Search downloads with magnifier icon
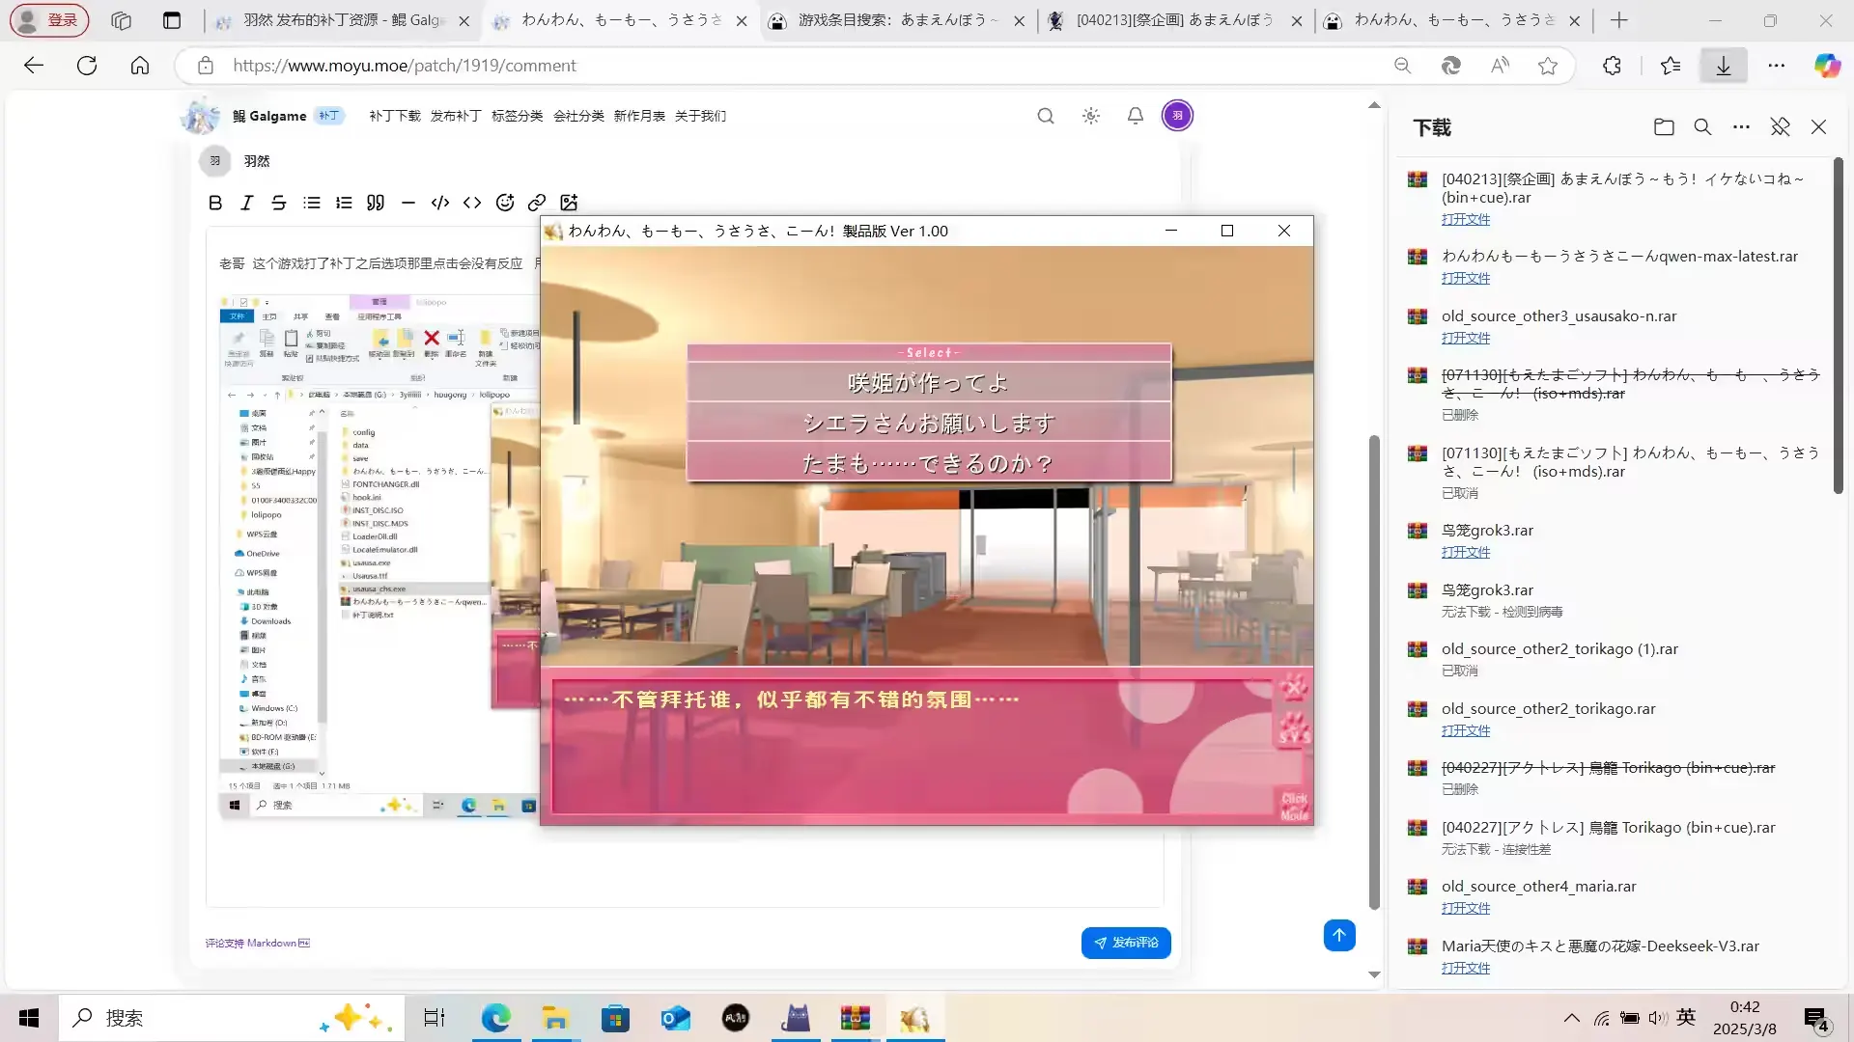1854x1042 pixels. click(x=1702, y=127)
